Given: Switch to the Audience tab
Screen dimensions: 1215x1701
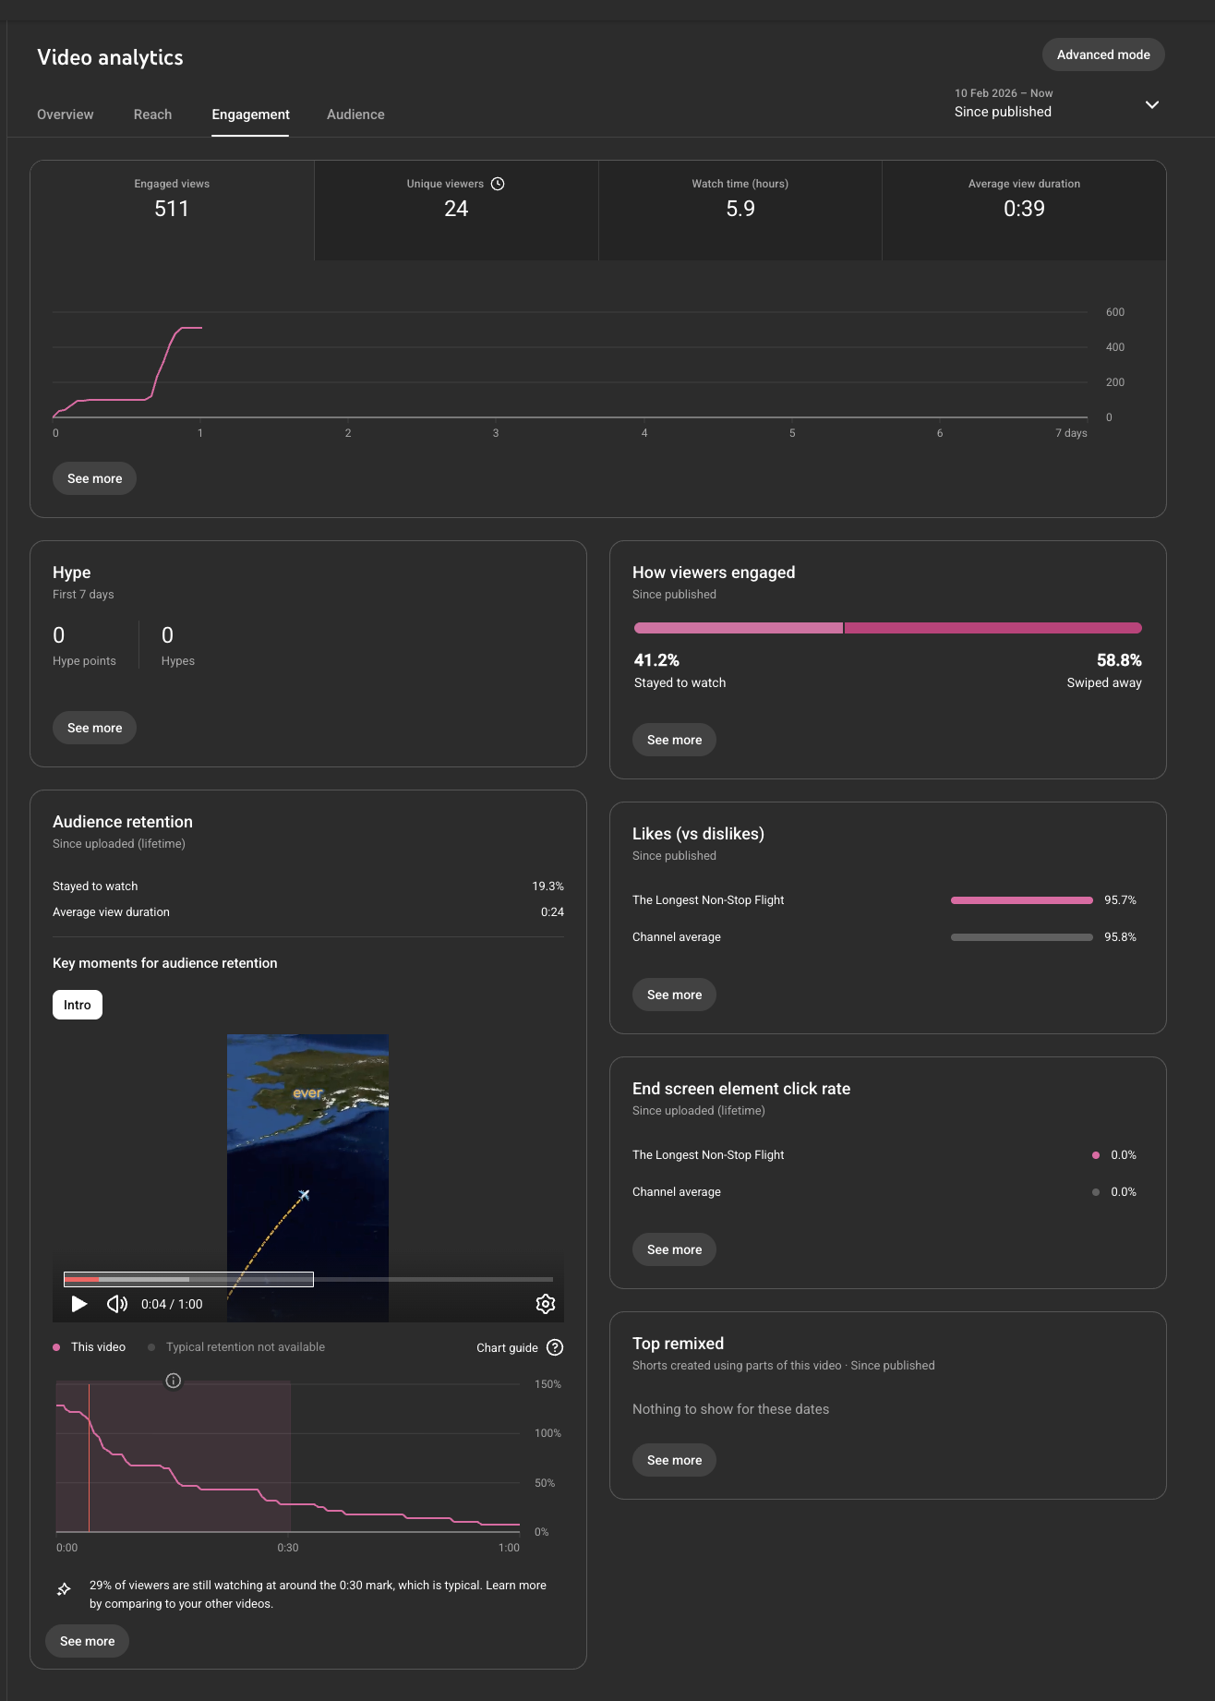Looking at the screenshot, I should point(355,115).
